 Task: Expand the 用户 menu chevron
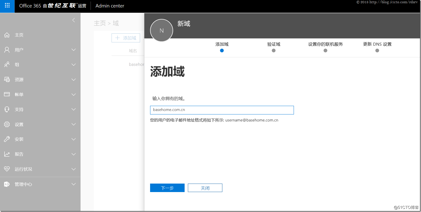(x=74, y=50)
